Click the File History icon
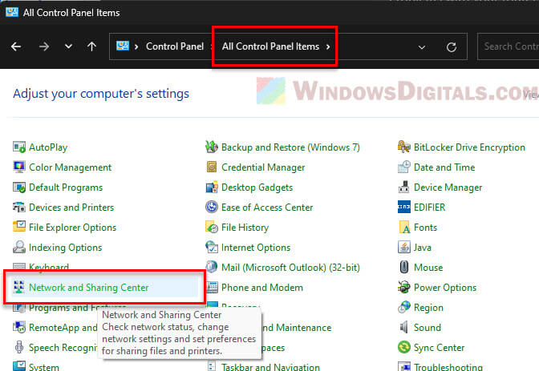This screenshot has height=371, width=539. click(x=212, y=227)
